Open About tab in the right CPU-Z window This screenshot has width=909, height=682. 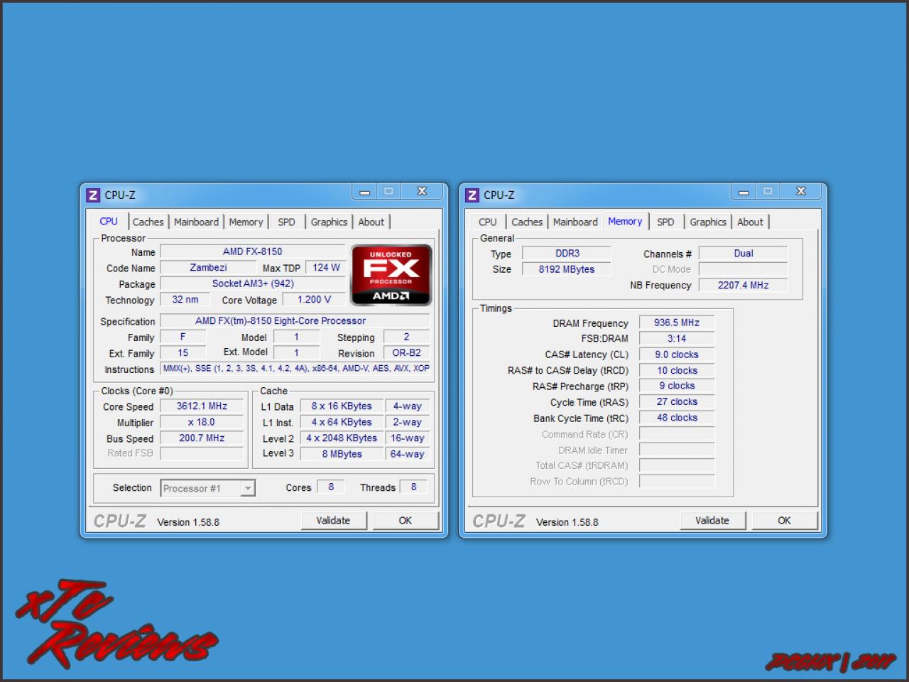pyautogui.click(x=750, y=222)
